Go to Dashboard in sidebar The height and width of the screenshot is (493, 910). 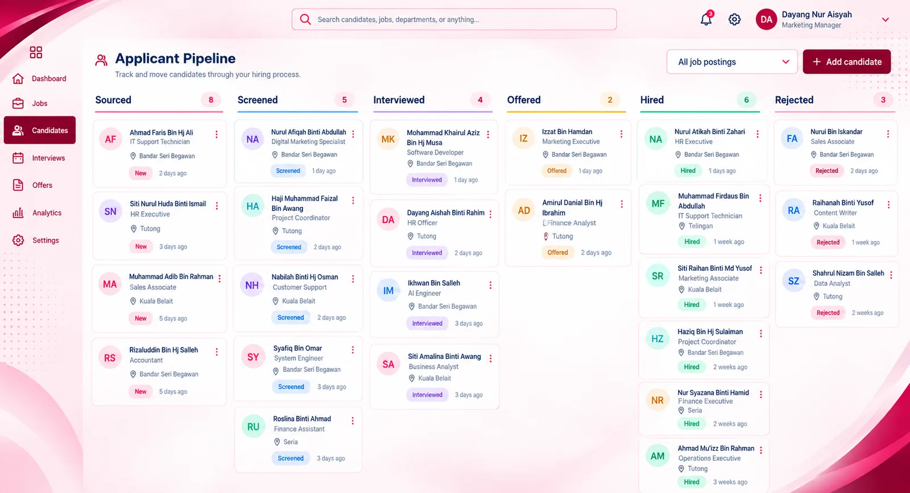40,78
